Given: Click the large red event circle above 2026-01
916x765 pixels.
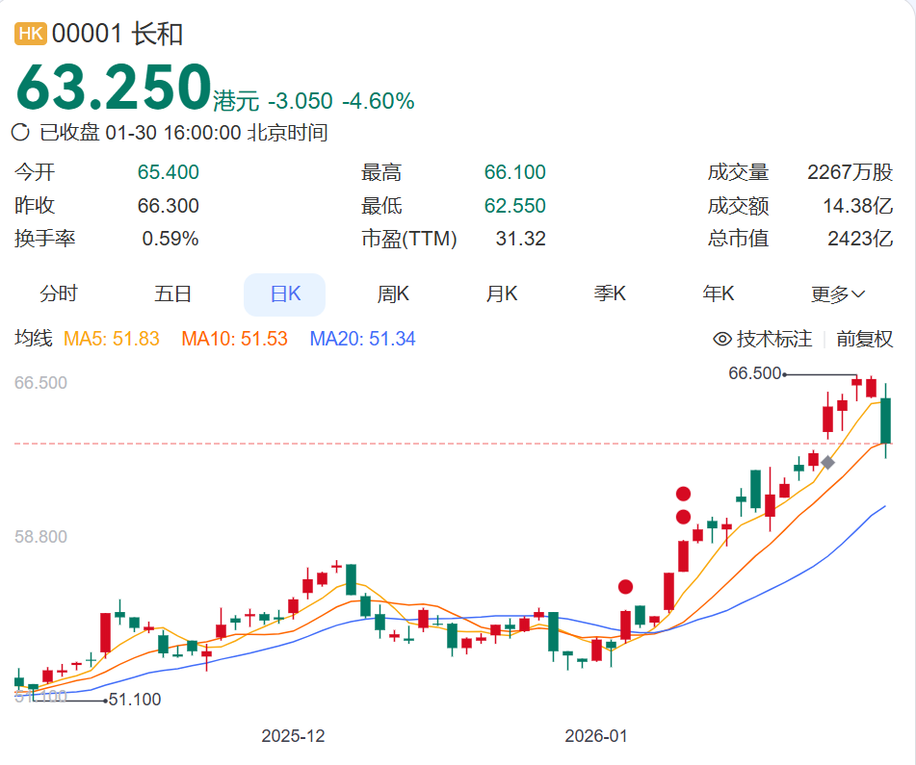Looking at the screenshot, I should click(684, 493).
